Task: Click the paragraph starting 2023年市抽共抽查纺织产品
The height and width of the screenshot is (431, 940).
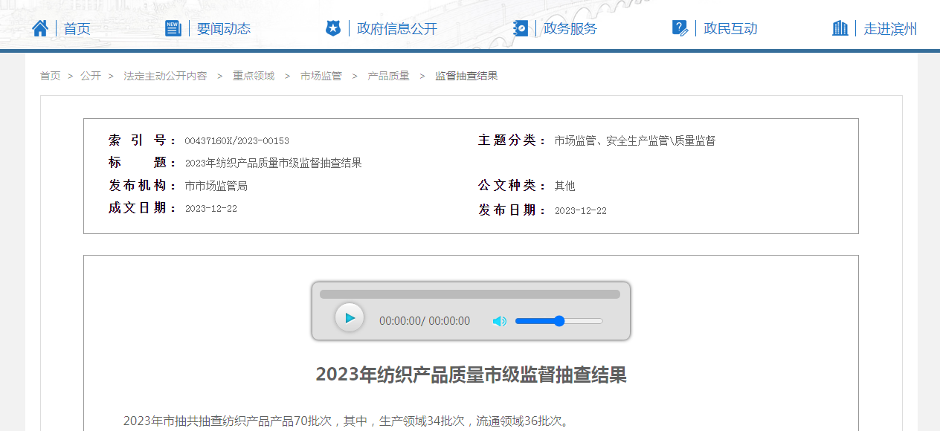Action: [x=347, y=421]
